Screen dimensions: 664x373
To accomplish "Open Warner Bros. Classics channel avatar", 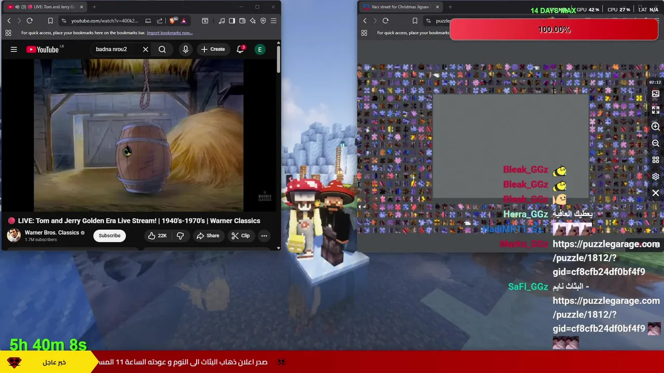I will coord(13,235).
